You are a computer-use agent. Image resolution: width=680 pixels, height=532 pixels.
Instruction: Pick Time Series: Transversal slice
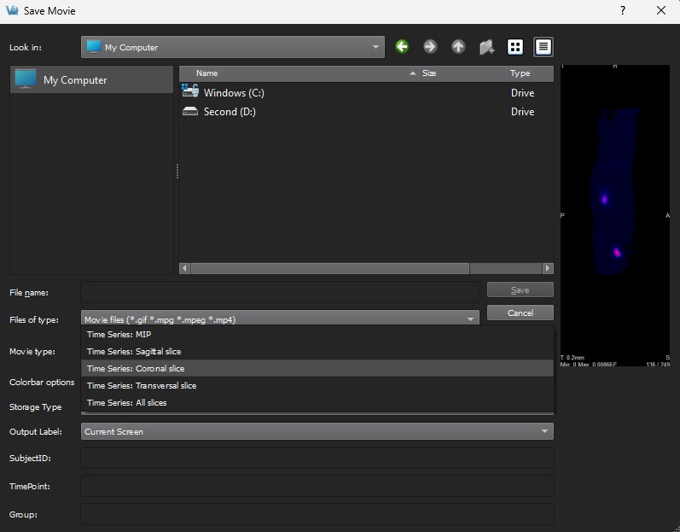click(142, 386)
